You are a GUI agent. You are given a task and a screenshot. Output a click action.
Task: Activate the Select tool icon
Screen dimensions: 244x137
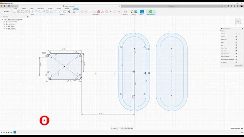[x=142, y=12]
